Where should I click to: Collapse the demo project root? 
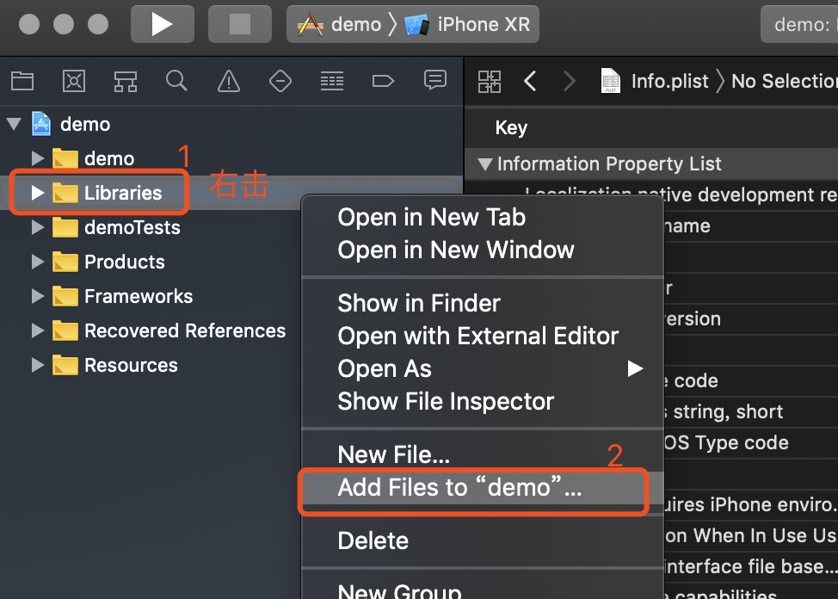14,124
